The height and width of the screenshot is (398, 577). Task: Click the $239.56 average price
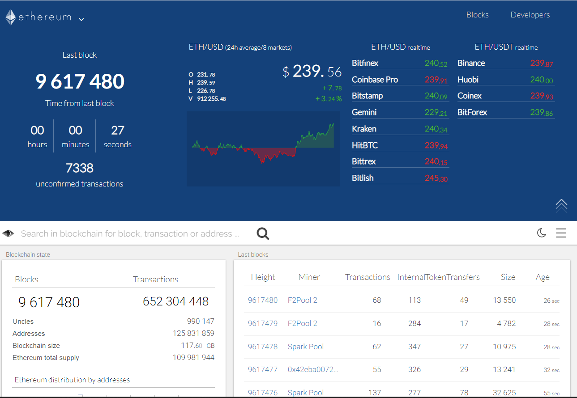tap(312, 72)
